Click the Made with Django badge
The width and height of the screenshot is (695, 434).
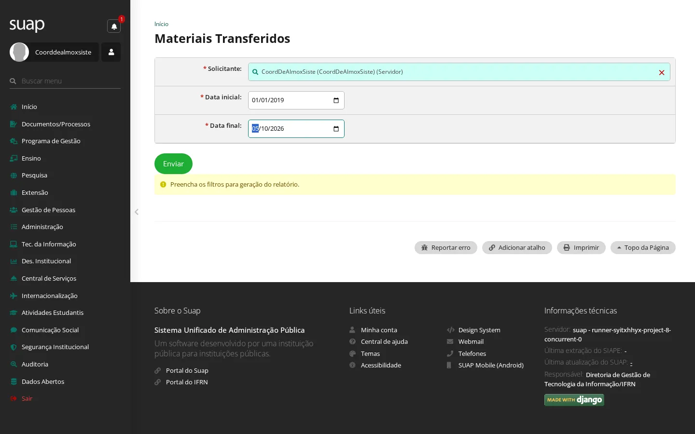574,400
